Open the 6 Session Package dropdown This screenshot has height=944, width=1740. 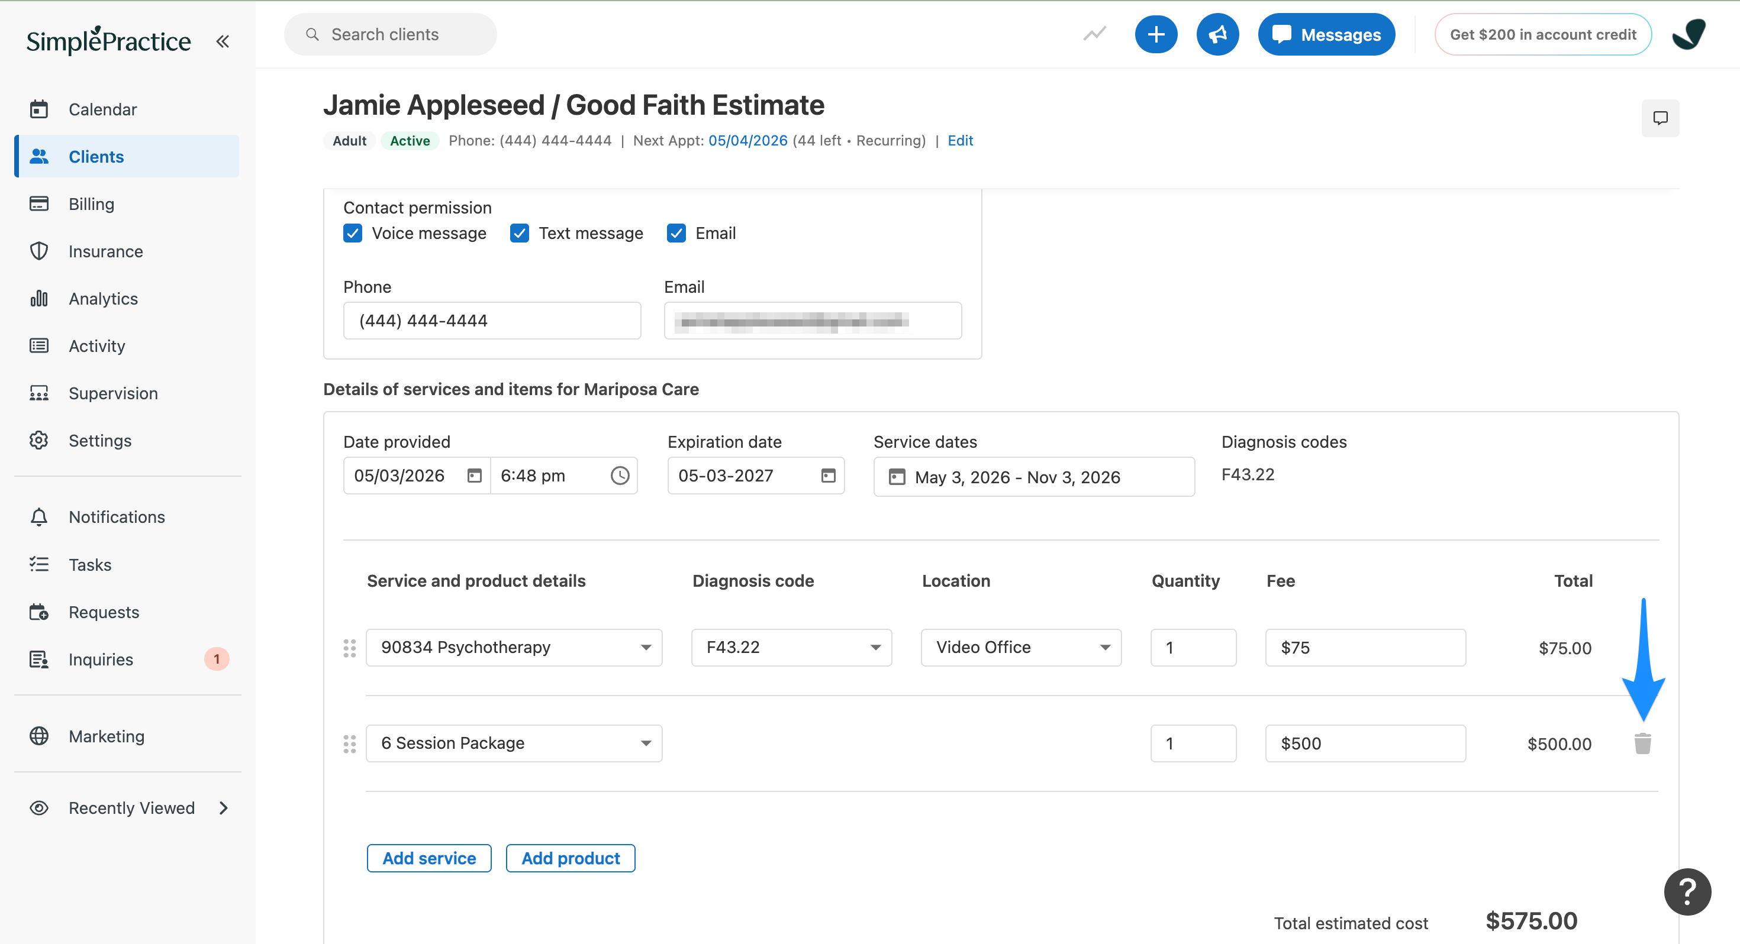pyautogui.click(x=514, y=743)
